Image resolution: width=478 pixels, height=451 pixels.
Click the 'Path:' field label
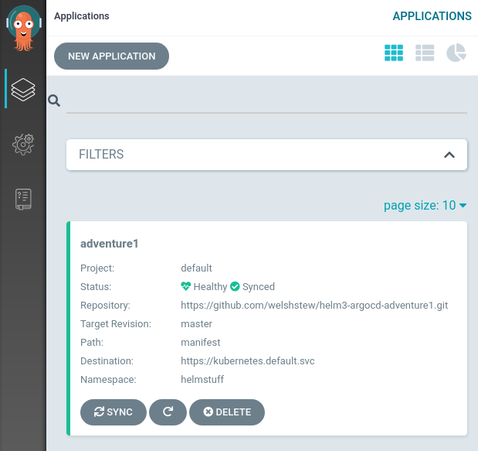point(92,342)
